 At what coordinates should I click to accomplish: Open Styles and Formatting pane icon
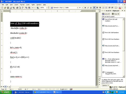[x=52, y=8]
